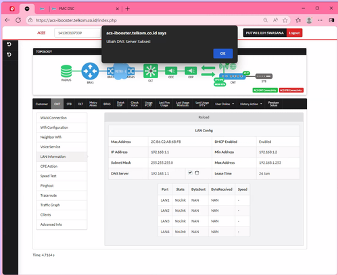
Task: Click the Metro-E cloud icon
Action: click(120, 71)
